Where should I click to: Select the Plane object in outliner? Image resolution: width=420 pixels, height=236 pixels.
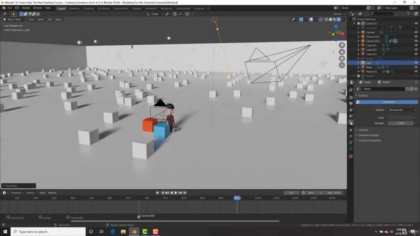pyautogui.click(x=369, y=68)
